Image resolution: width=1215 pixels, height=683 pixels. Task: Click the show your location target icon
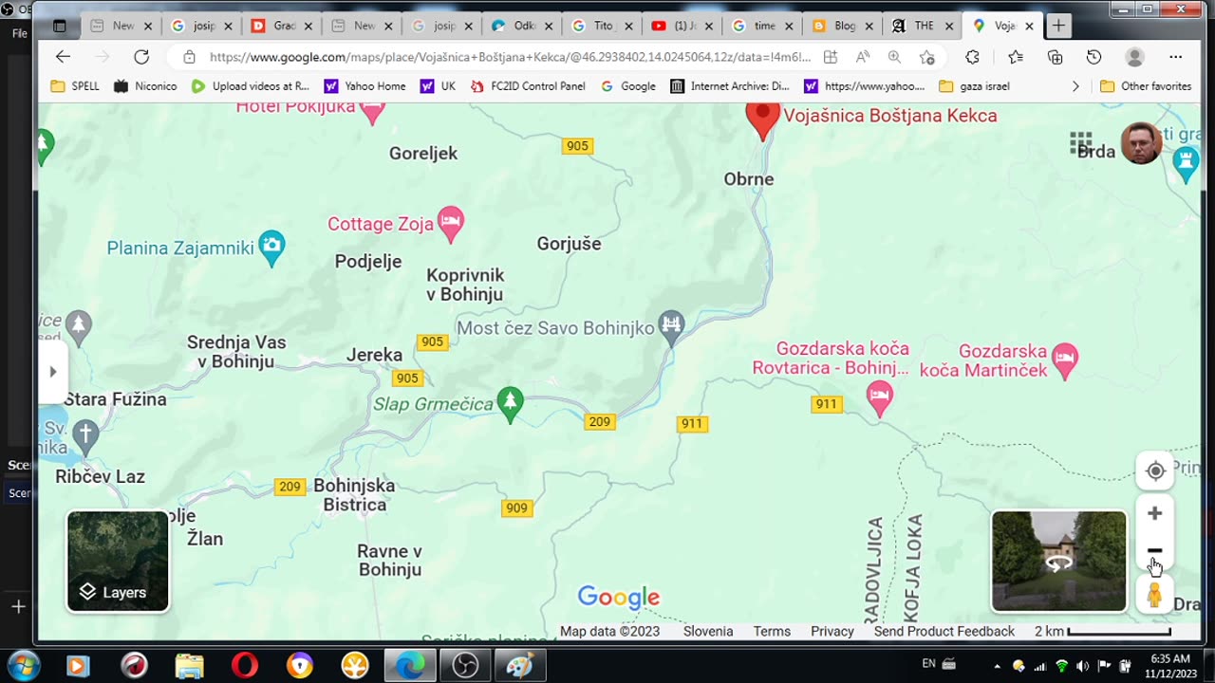pyautogui.click(x=1155, y=471)
